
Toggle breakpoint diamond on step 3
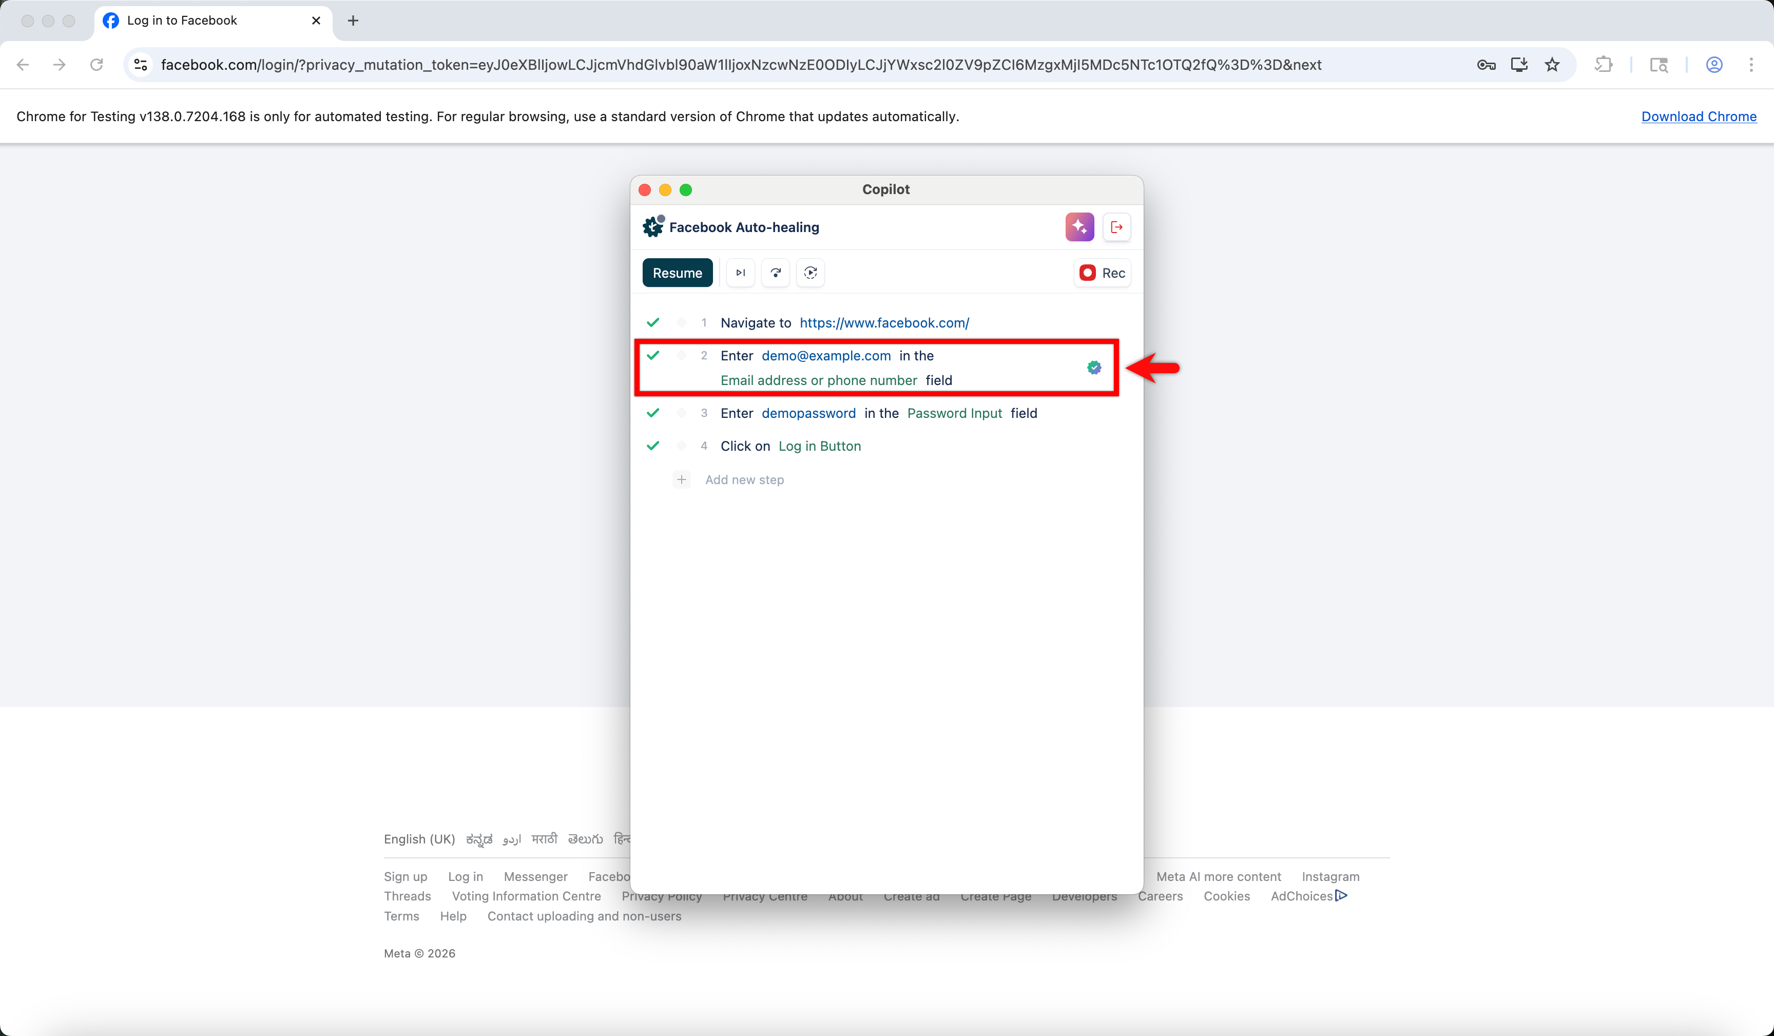point(682,413)
